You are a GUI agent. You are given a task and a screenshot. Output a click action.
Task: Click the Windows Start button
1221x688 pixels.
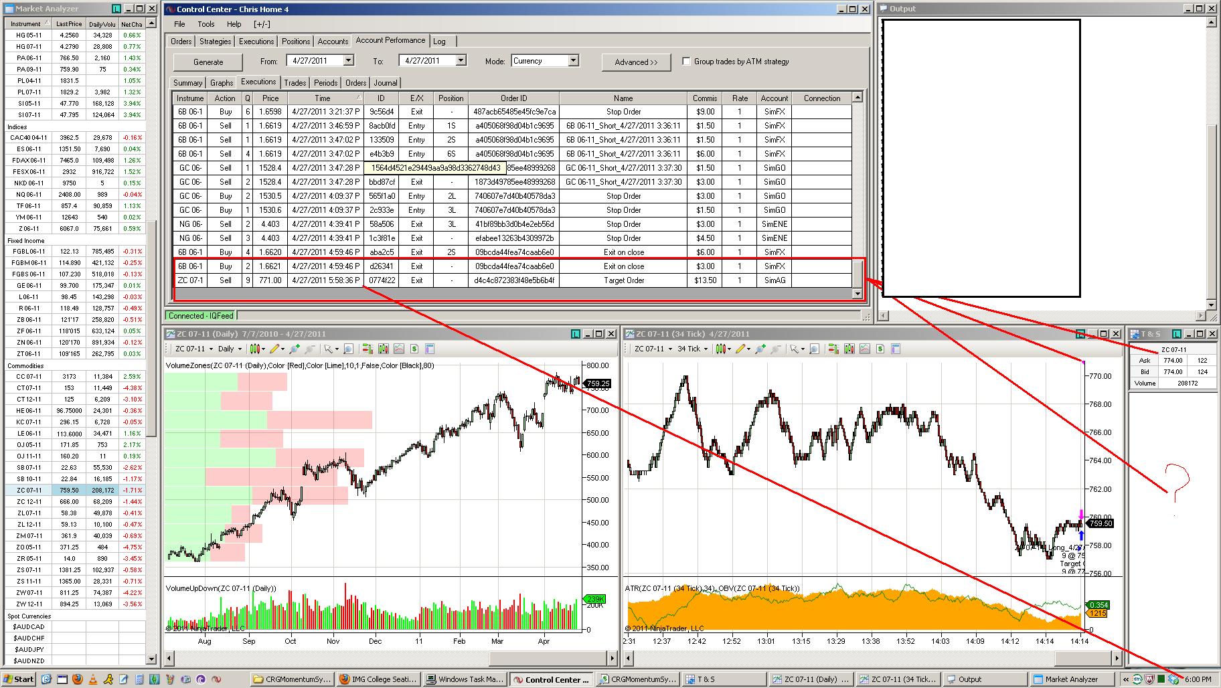click(x=18, y=679)
